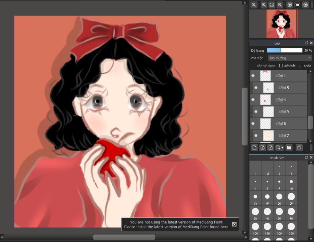Open the latest MediBang version notice

[177, 225]
